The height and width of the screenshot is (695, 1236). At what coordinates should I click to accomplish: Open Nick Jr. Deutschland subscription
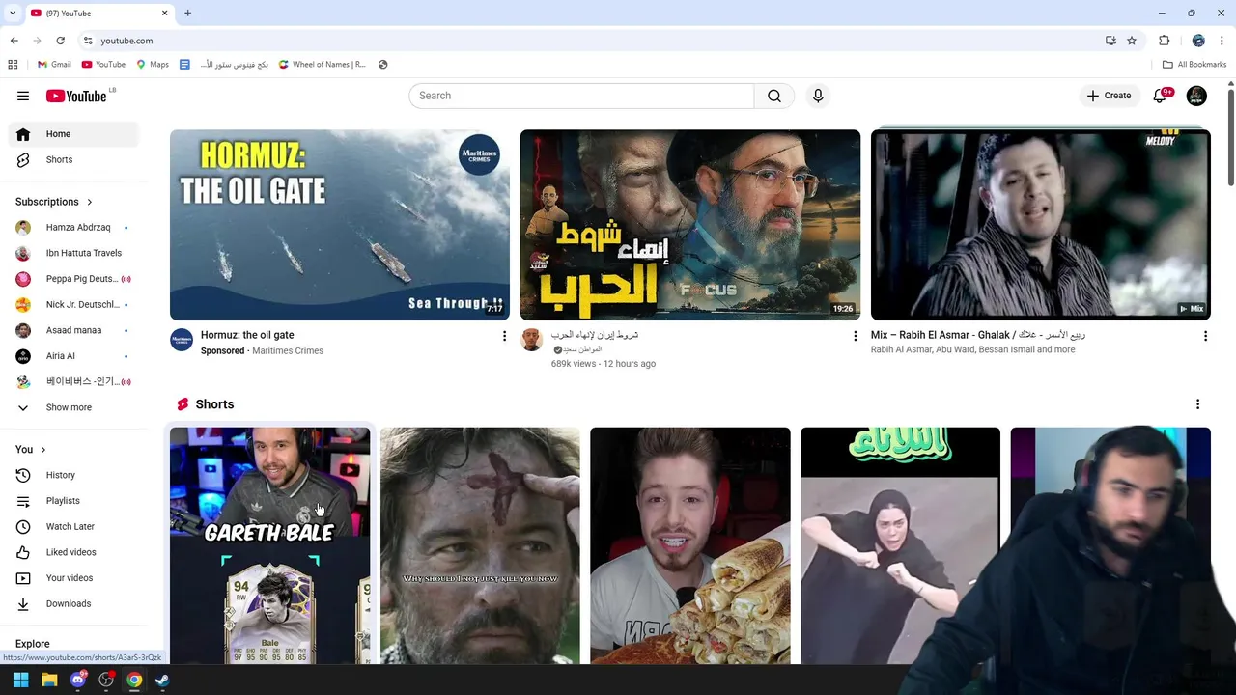[x=73, y=304]
